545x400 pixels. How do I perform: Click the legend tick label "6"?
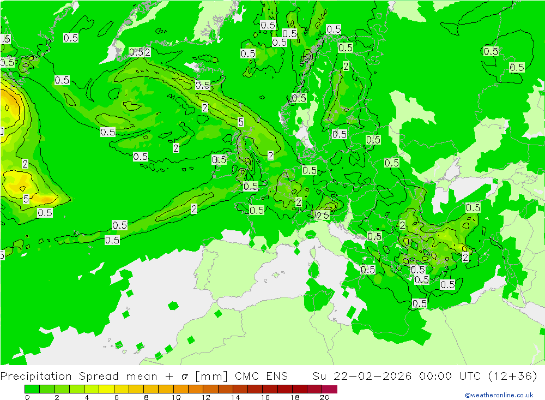click(x=117, y=397)
